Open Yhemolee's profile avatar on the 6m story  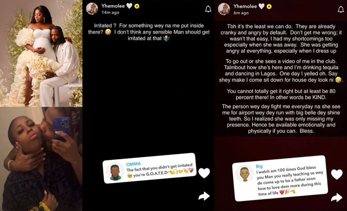click(224, 9)
